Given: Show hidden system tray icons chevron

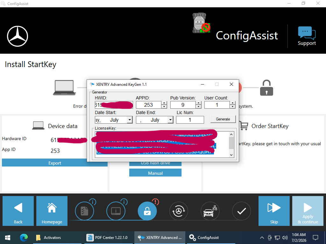Looking at the screenshot, I should 262,238.
